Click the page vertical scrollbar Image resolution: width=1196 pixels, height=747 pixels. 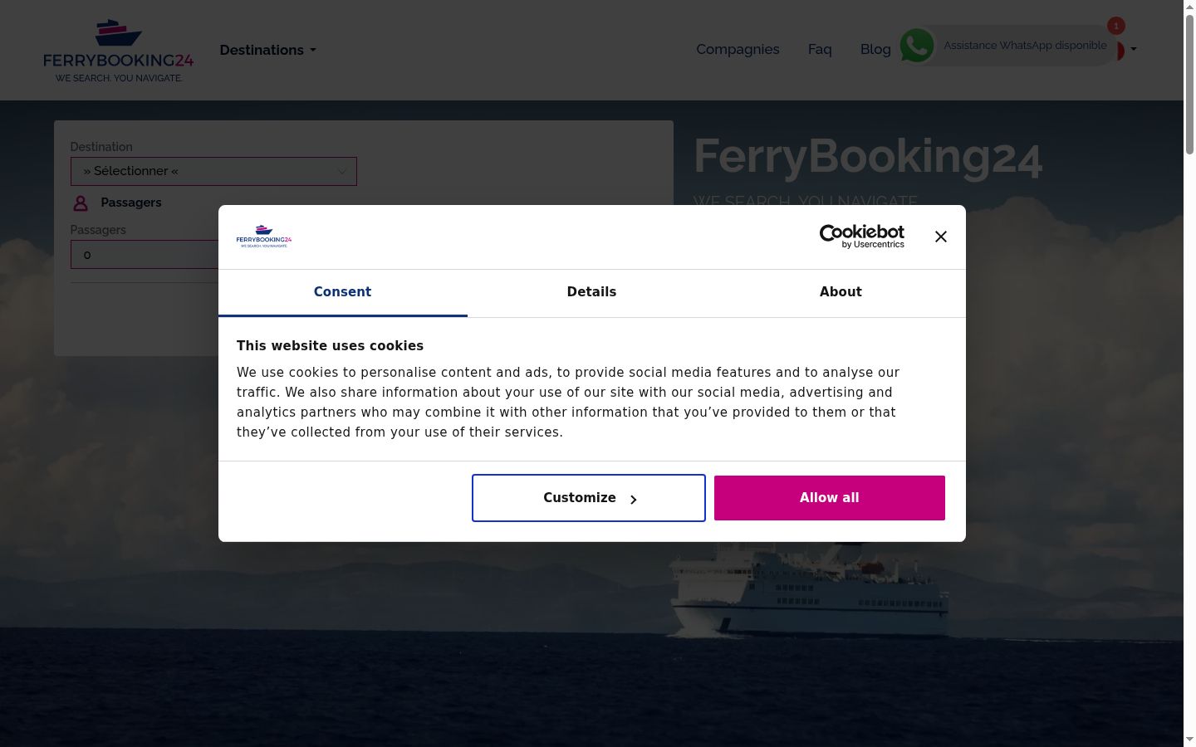1189,373
